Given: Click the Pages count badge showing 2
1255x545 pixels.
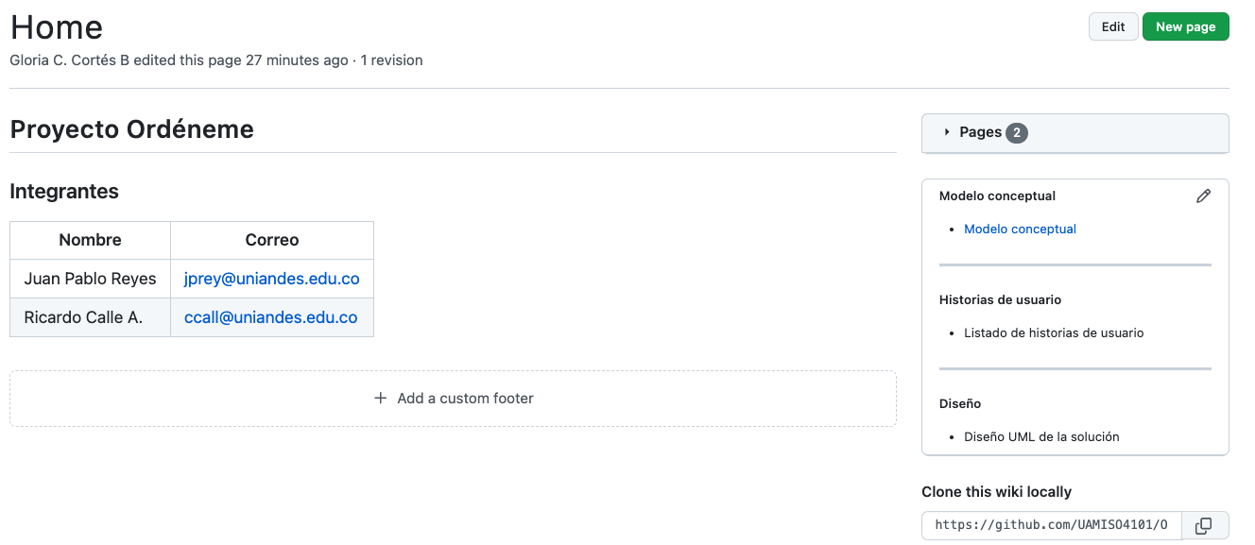Looking at the screenshot, I should point(1017,133).
